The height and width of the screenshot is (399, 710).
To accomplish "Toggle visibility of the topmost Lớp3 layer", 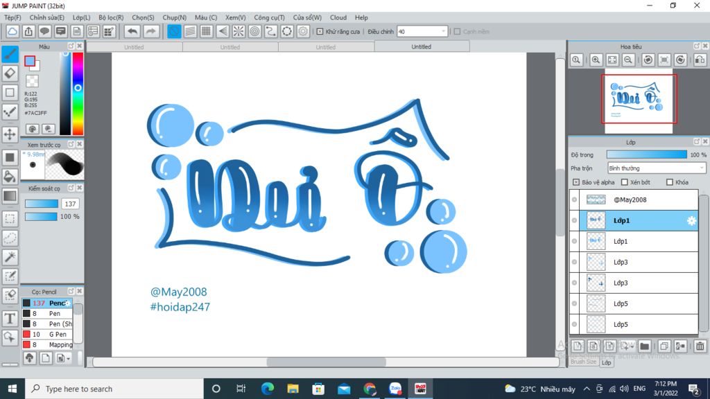I will 575,262.
